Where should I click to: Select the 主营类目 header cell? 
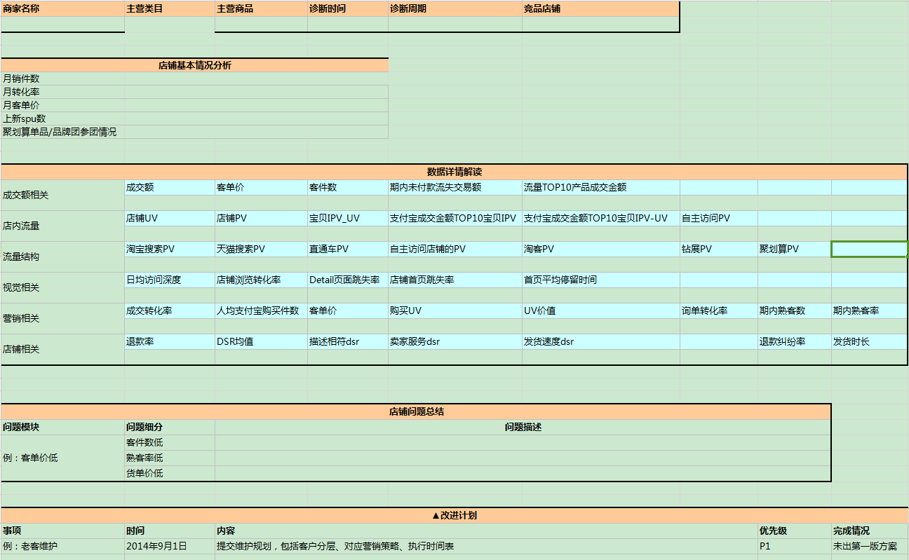[170, 9]
